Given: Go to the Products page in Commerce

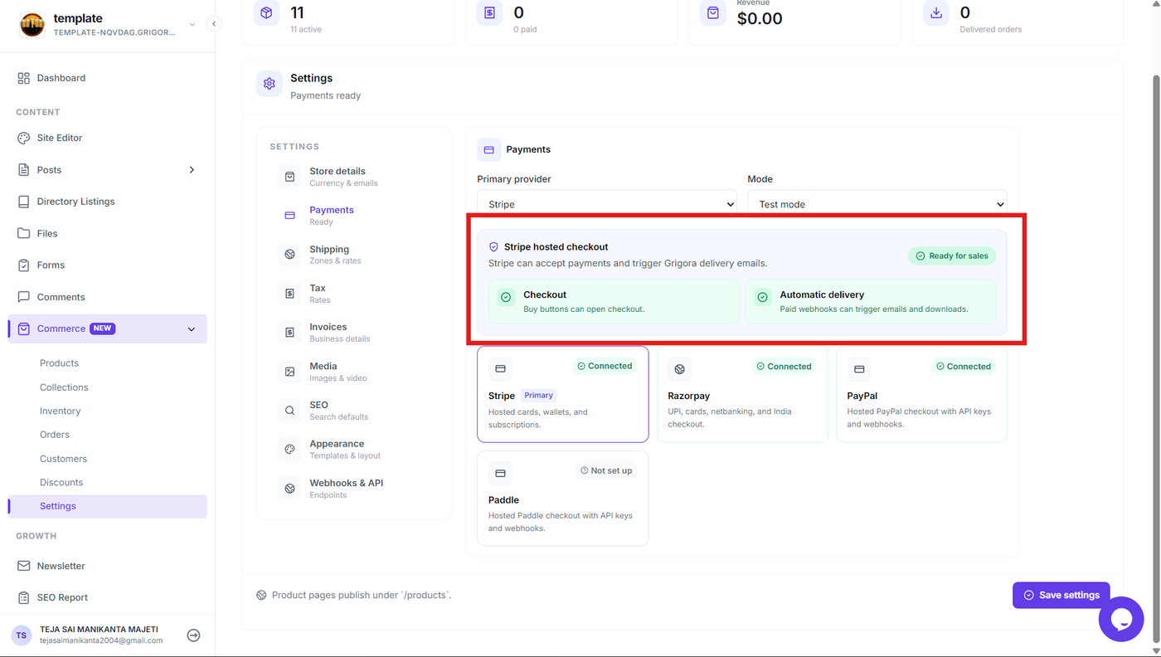Looking at the screenshot, I should pos(59,363).
